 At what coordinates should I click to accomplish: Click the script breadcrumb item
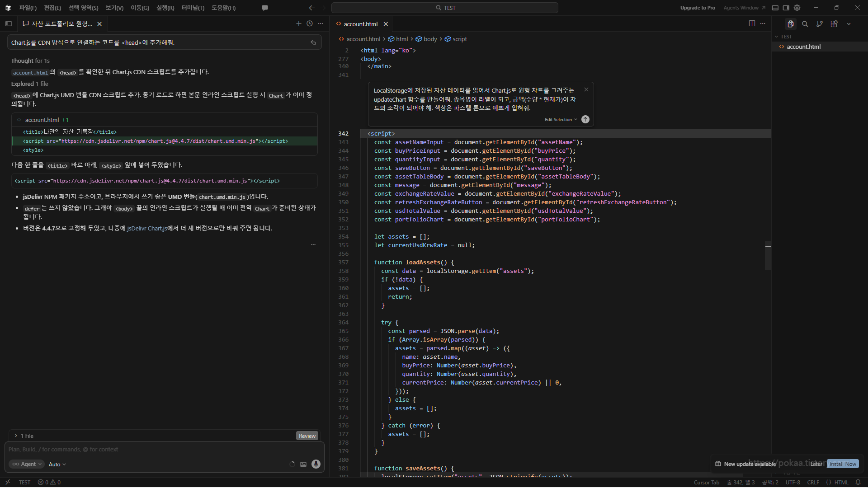(456, 39)
